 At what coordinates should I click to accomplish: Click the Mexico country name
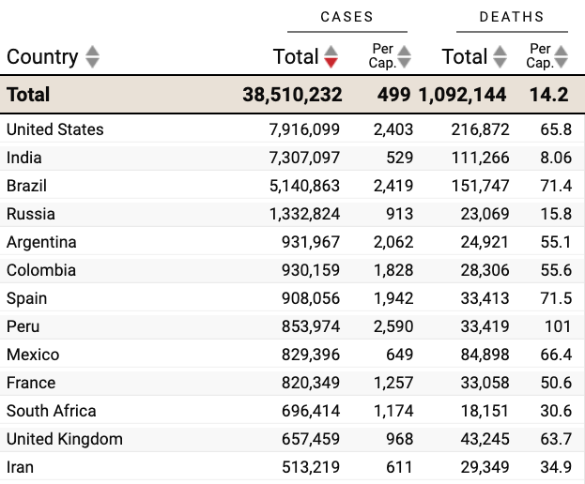(x=33, y=355)
